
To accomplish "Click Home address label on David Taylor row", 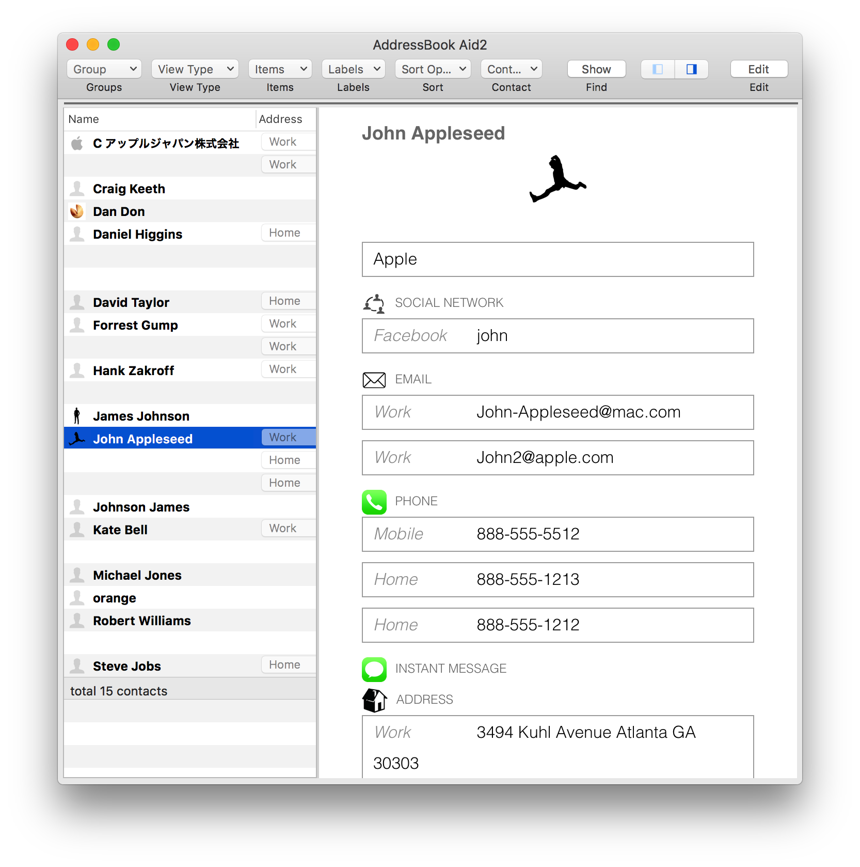I will [x=289, y=301].
